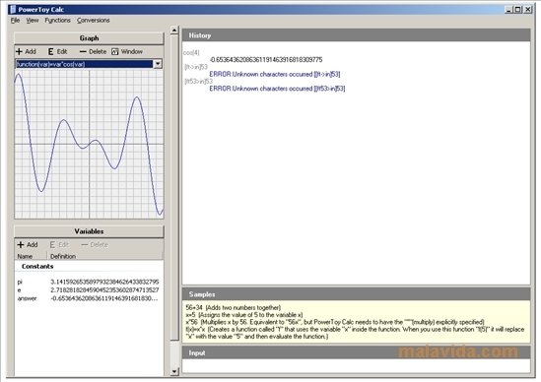Screen dimensions: 541x382
Task: Click the left pane scroll down arrow
Action: 174,371
